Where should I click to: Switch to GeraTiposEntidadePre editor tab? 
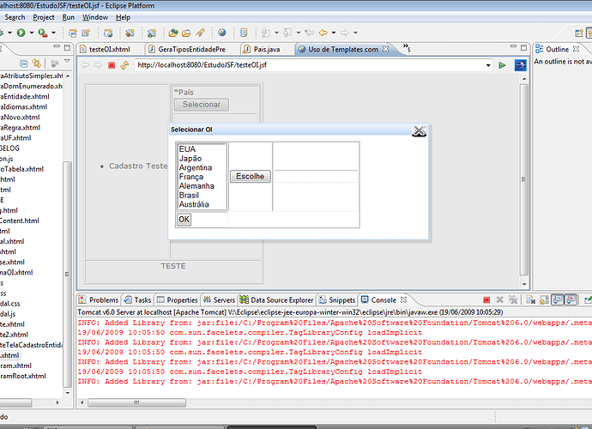pos(192,50)
